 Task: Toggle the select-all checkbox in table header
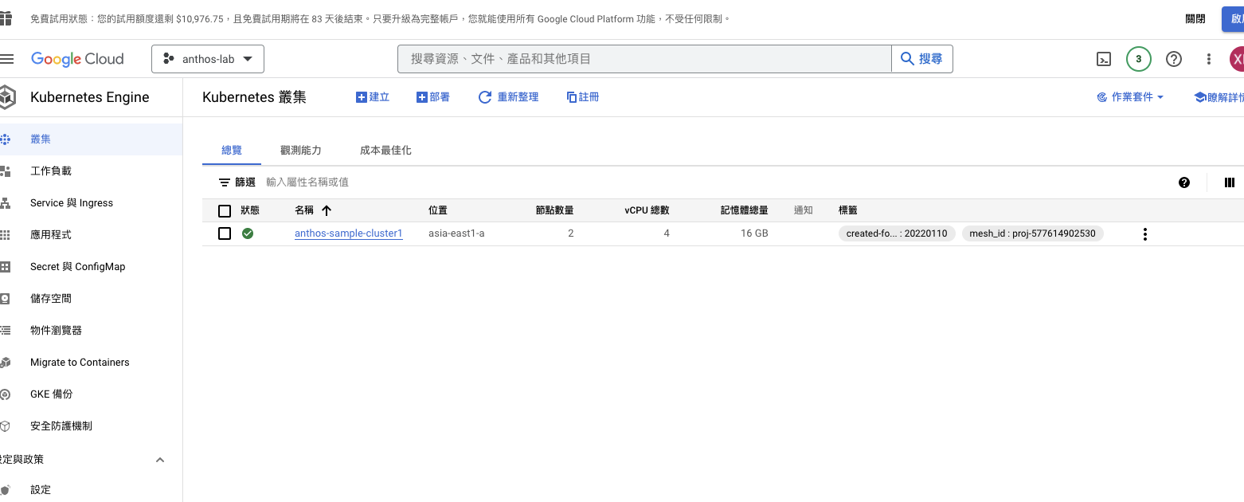click(x=225, y=210)
